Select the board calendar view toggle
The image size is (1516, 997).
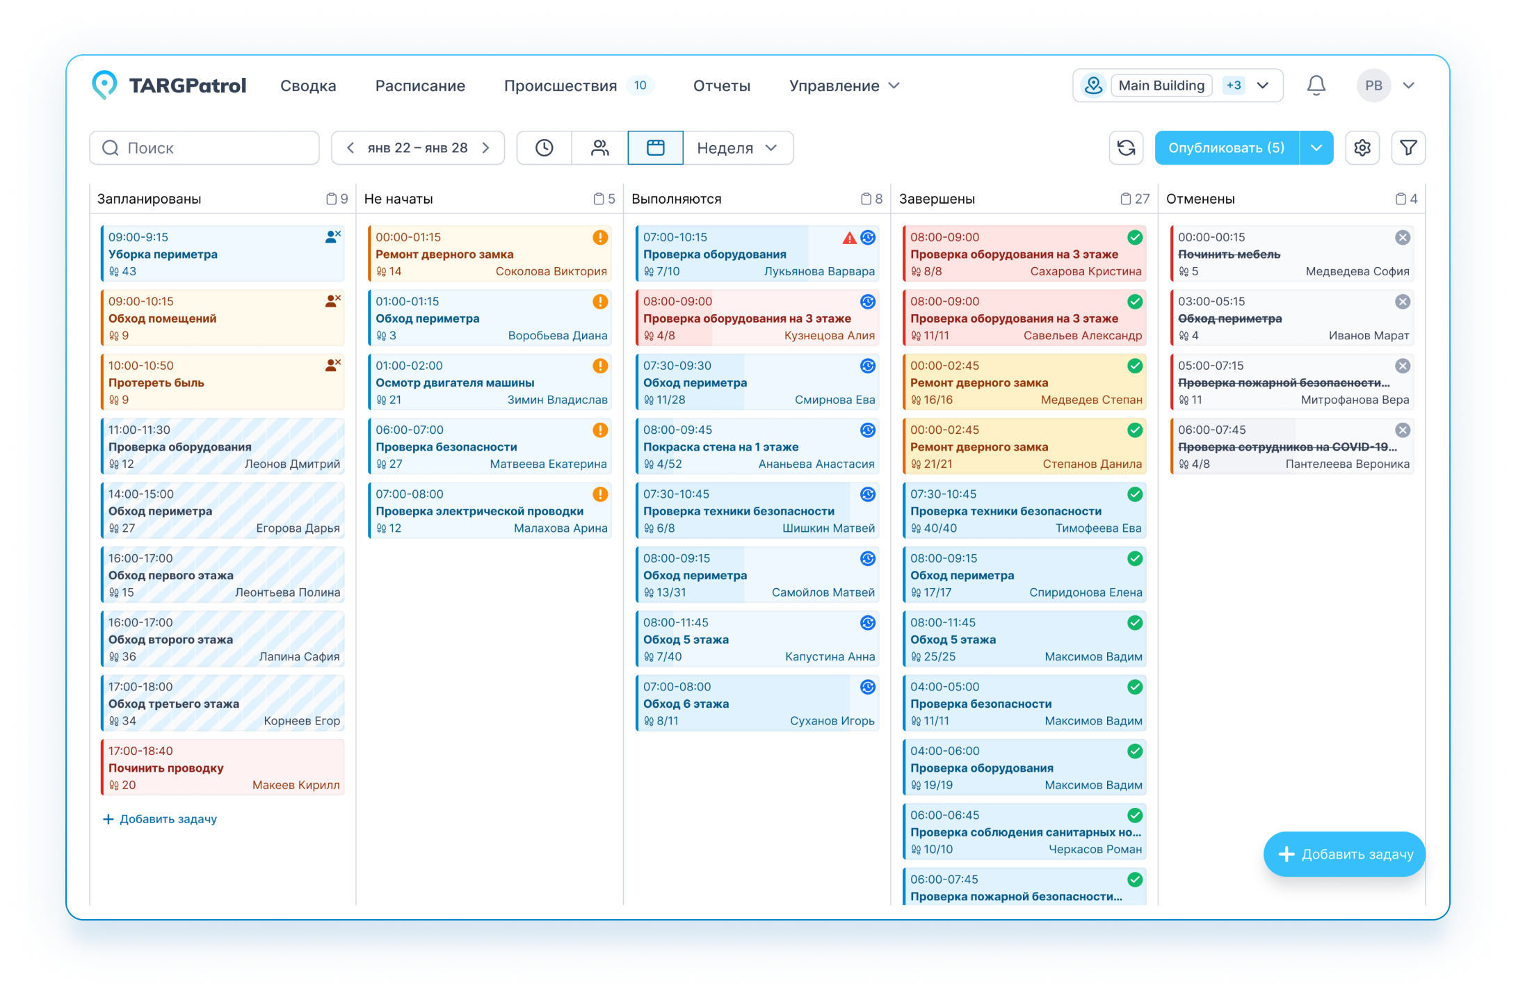[x=655, y=148]
